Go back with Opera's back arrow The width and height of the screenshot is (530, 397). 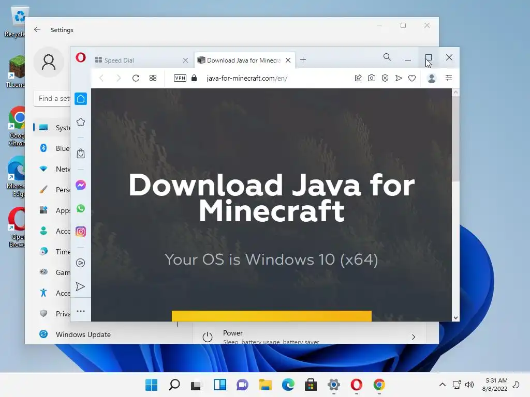click(101, 79)
